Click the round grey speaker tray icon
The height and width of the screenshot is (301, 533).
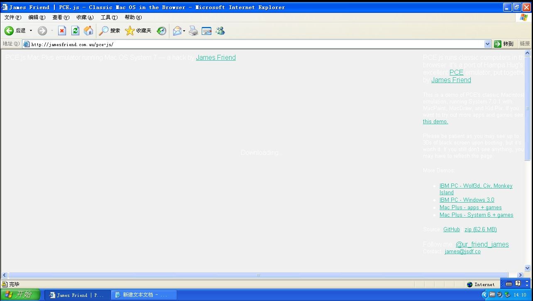click(499, 295)
